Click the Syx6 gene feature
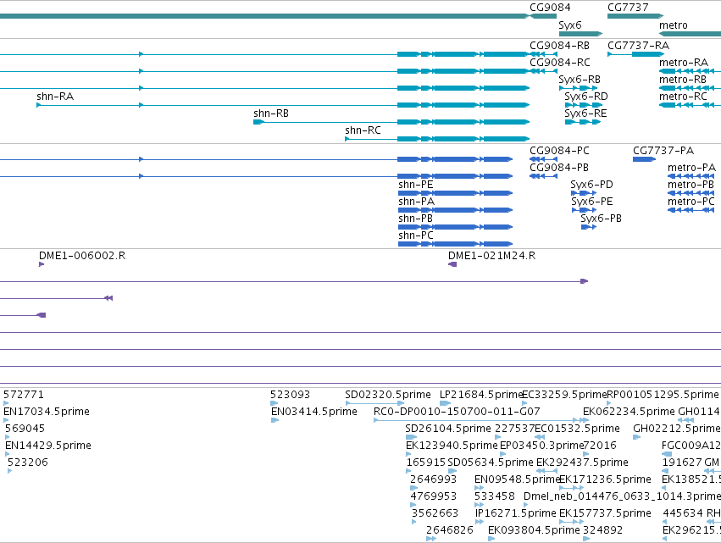This screenshot has height=543, width=721. tap(580, 34)
